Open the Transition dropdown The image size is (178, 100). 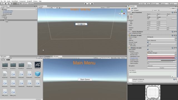click(162, 51)
